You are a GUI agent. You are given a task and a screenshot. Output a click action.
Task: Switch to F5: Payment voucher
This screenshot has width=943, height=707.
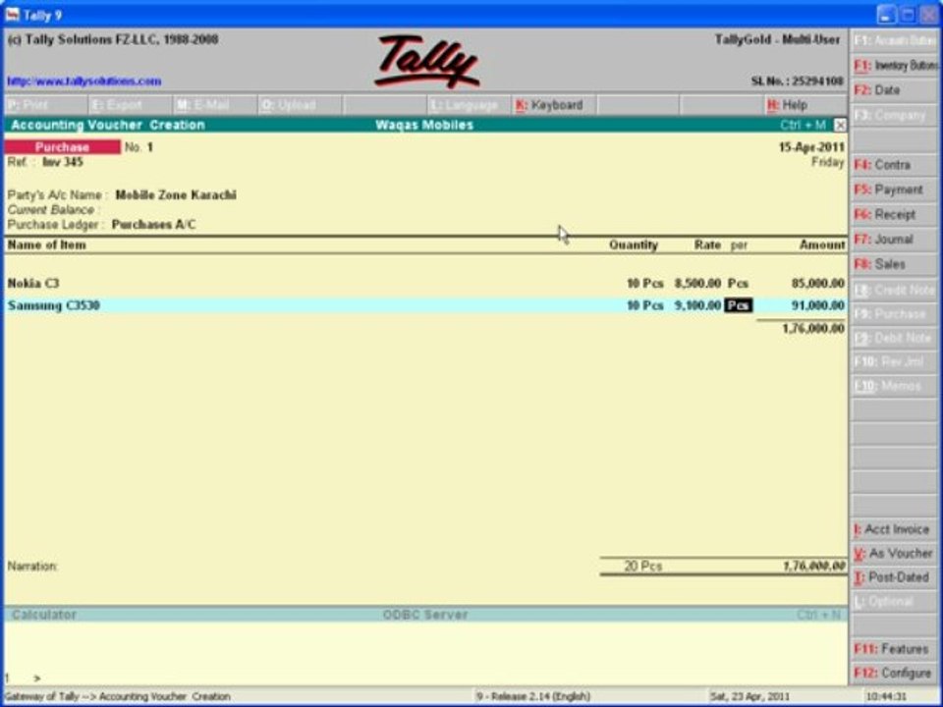[894, 190]
